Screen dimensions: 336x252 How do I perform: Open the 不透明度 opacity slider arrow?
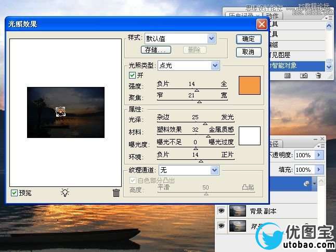point(319,155)
